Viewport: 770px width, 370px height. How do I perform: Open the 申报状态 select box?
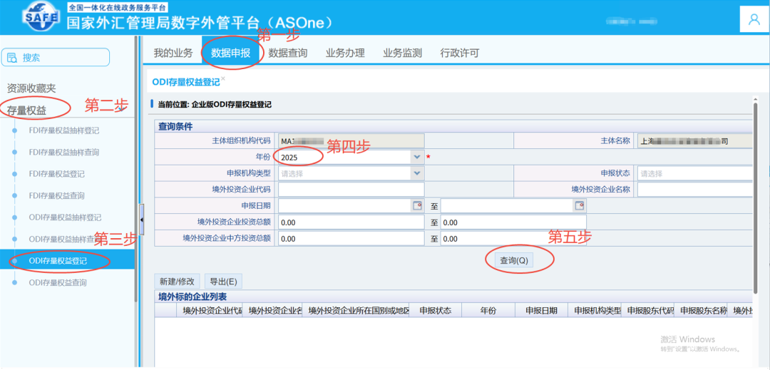tap(695, 173)
